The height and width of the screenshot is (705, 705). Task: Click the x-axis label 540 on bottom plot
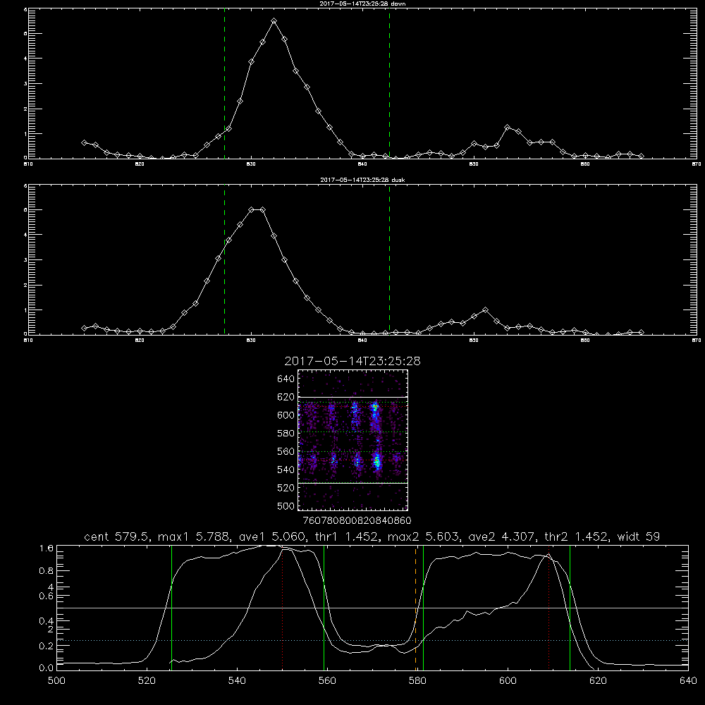[x=237, y=681]
